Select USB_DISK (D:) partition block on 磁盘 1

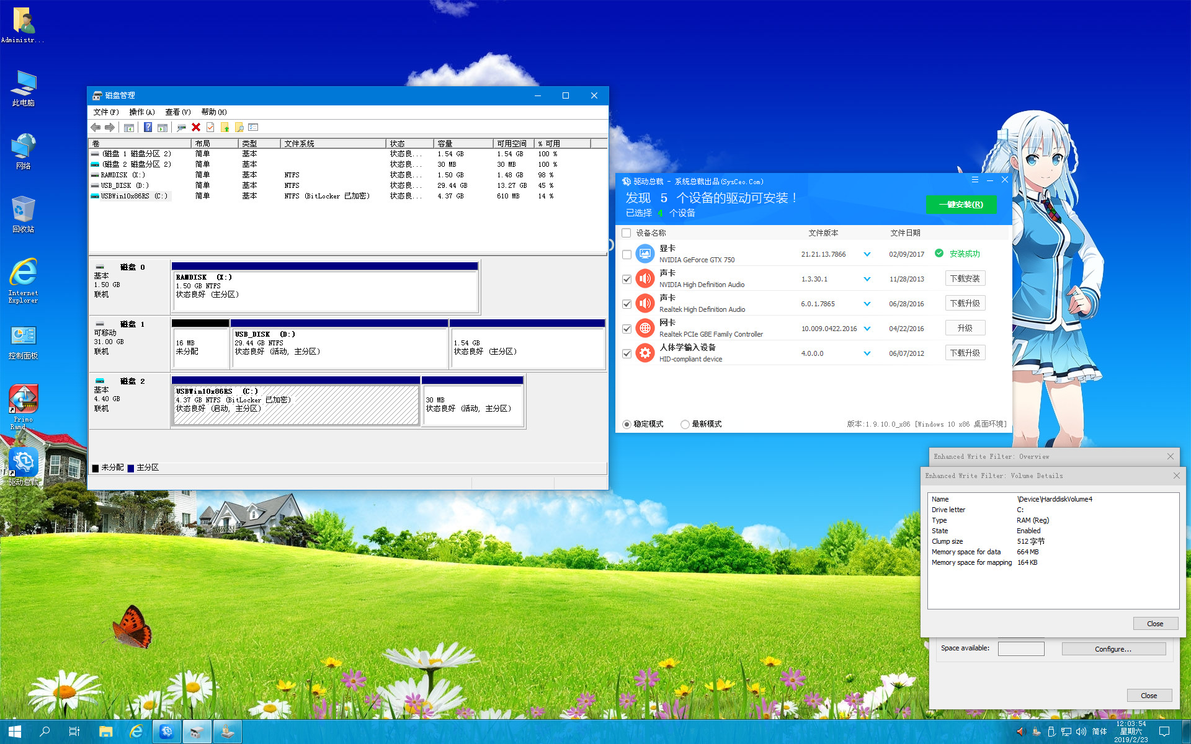click(339, 344)
